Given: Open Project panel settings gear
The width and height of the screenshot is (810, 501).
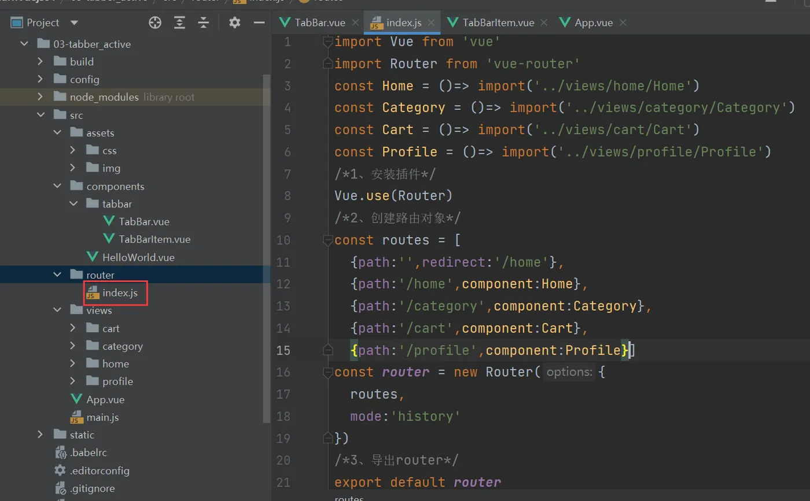Looking at the screenshot, I should pos(234,23).
